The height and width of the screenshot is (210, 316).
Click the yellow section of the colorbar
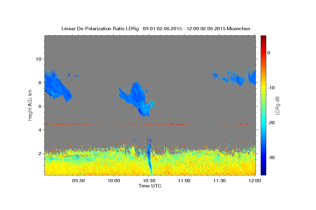point(263,88)
